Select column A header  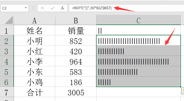tap(35, 20)
